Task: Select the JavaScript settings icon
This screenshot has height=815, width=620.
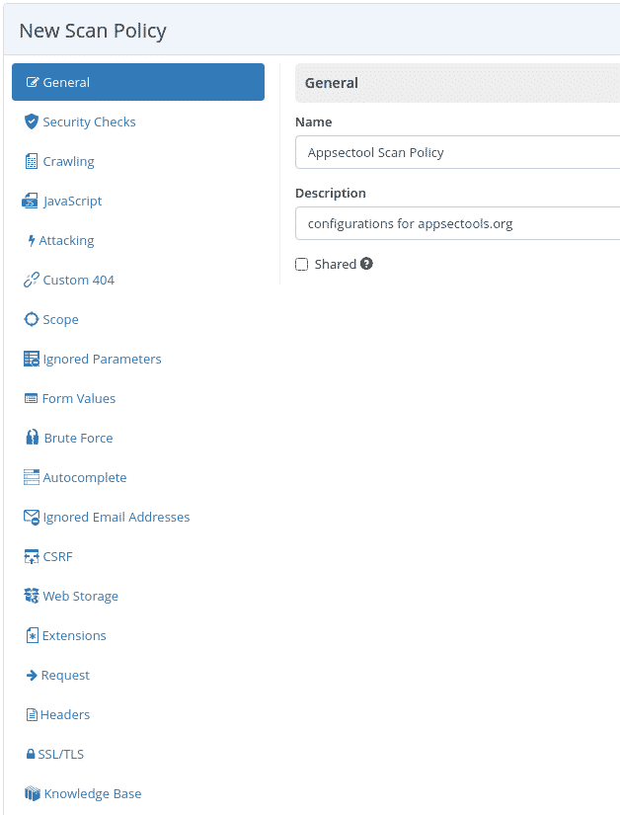Action: pyautogui.click(x=31, y=201)
